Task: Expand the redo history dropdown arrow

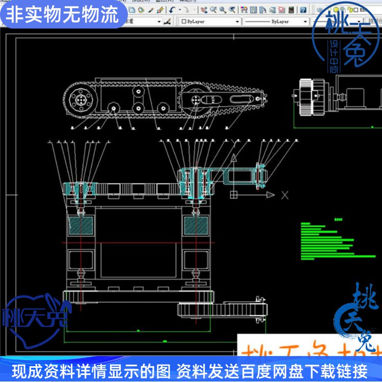Action: coord(194,10)
